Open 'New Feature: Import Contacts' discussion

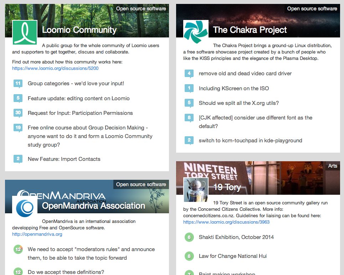click(x=64, y=159)
